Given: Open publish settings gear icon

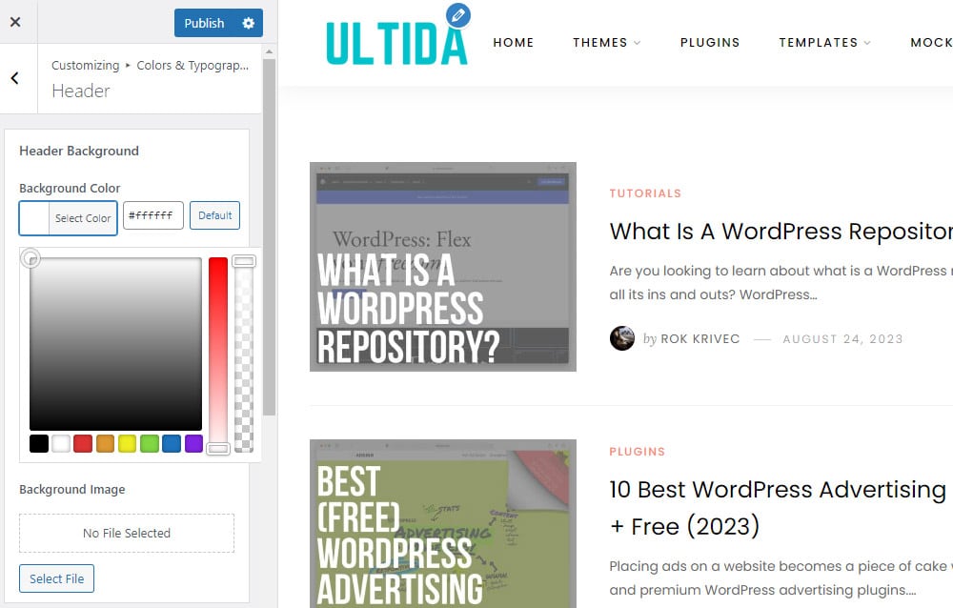Looking at the screenshot, I should (x=248, y=23).
